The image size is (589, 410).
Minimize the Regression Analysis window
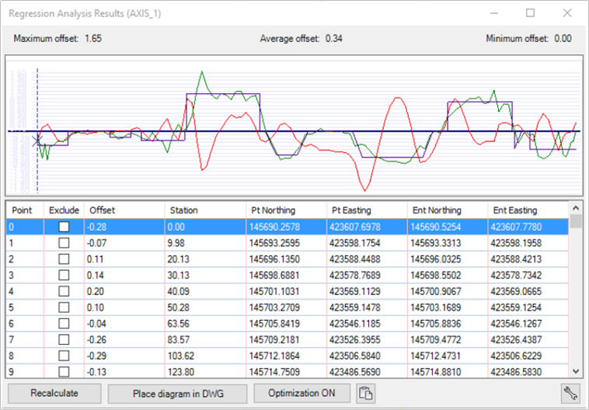click(494, 13)
